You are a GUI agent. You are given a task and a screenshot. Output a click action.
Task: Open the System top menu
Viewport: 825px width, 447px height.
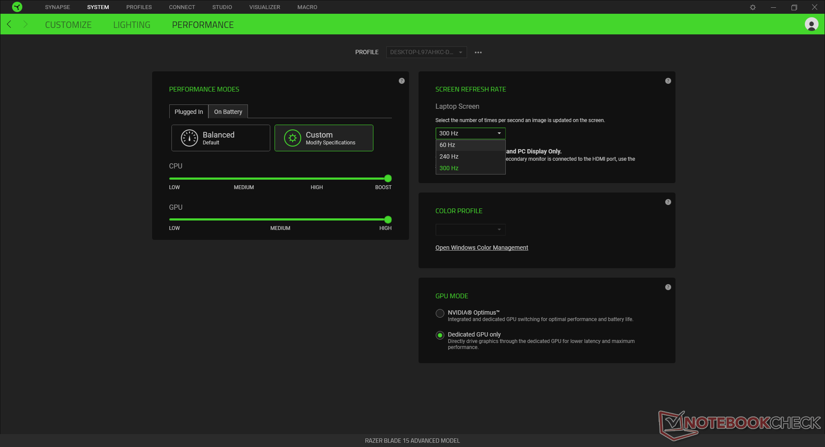coord(98,7)
